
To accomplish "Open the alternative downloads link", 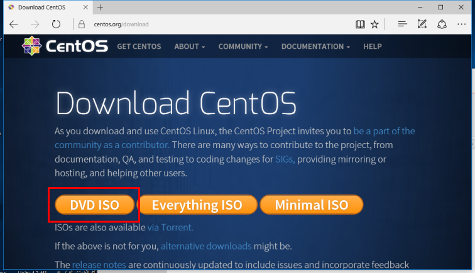I will pyautogui.click(x=206, y=246).
